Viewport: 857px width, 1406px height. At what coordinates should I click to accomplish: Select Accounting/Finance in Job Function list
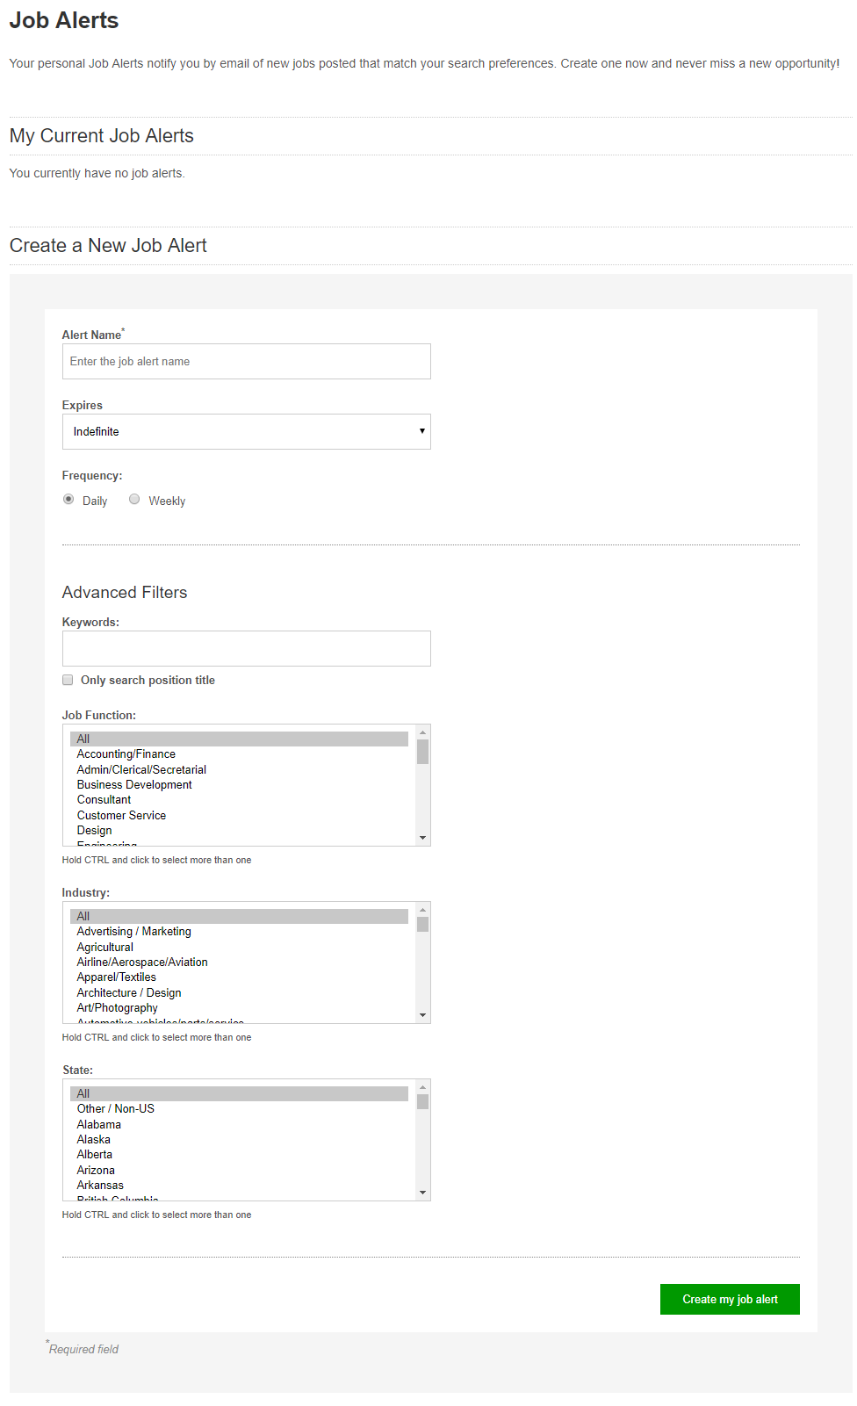(x=126, y=753)
